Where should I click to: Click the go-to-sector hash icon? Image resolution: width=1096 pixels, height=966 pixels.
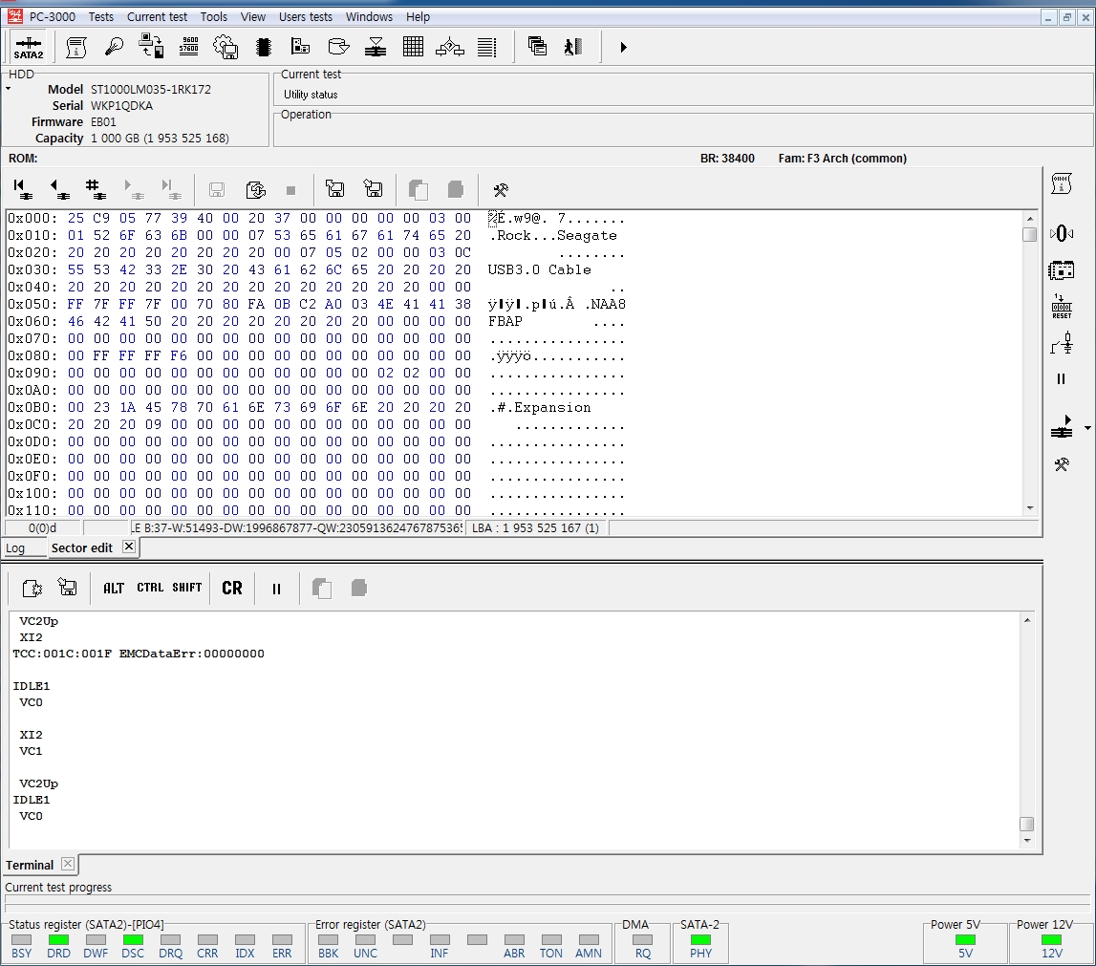(x=94, y=189)
